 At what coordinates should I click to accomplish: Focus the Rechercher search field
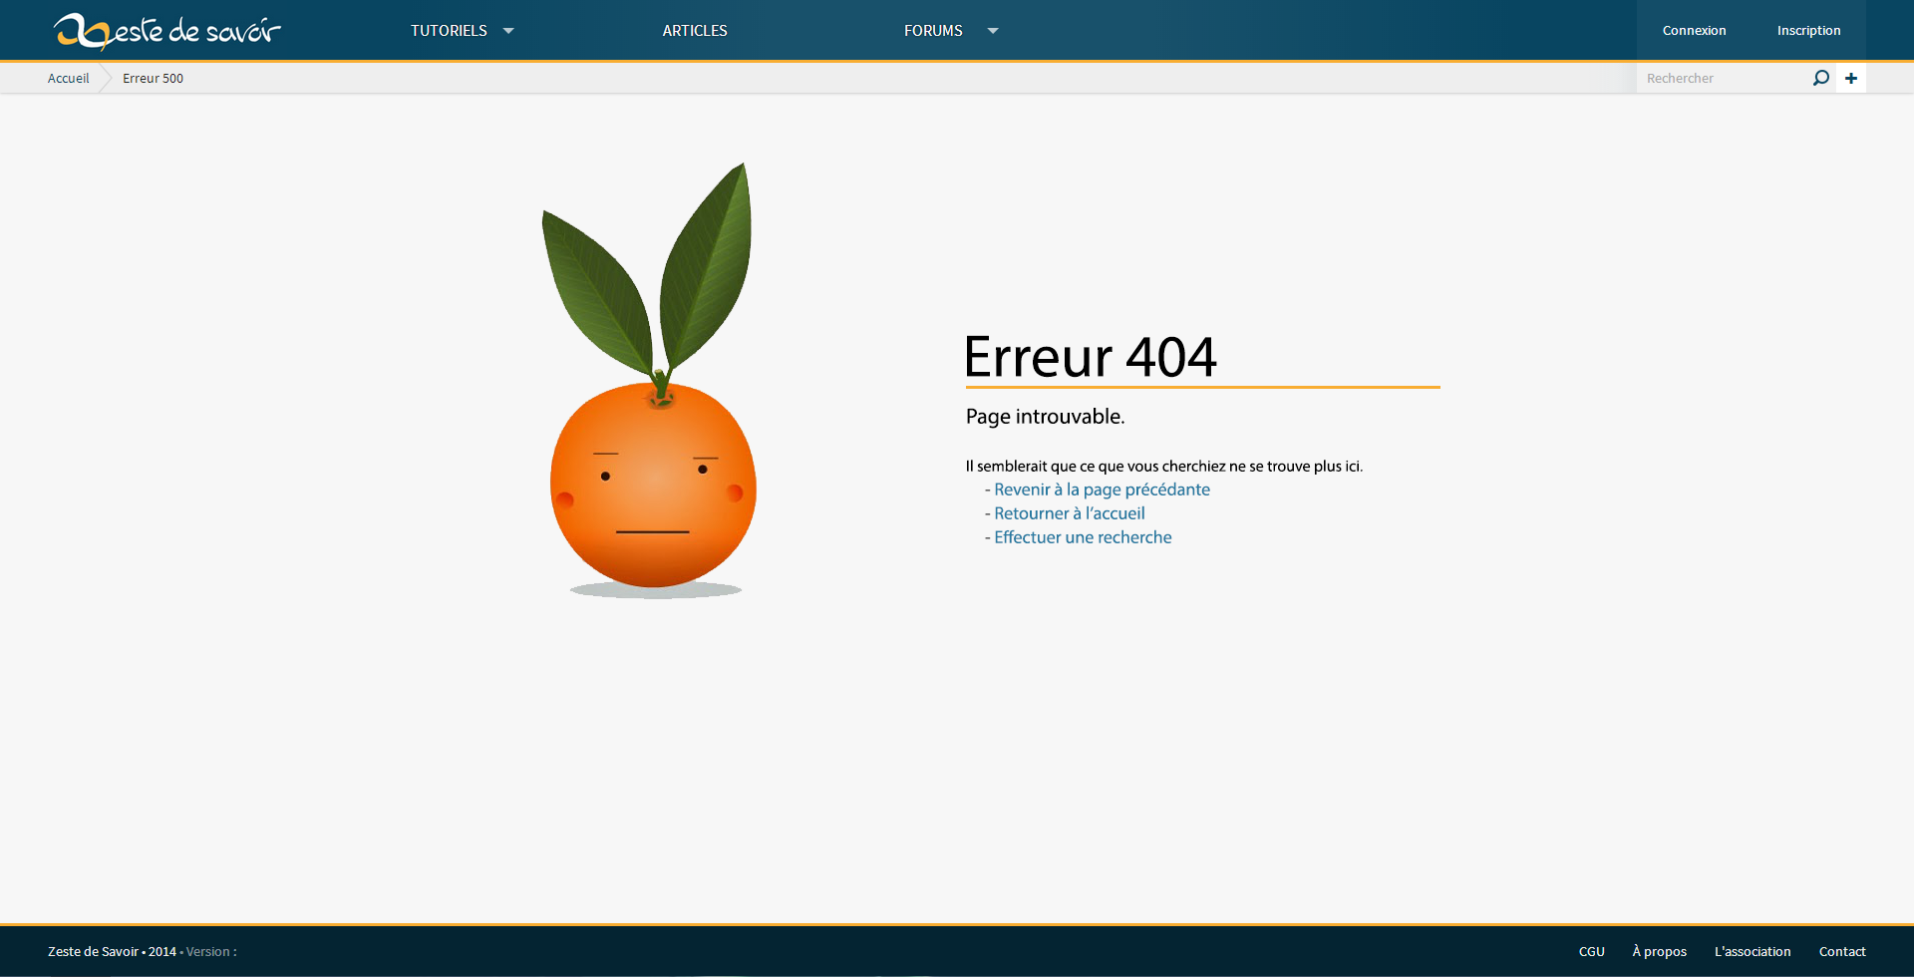[x=1723, y=78]
